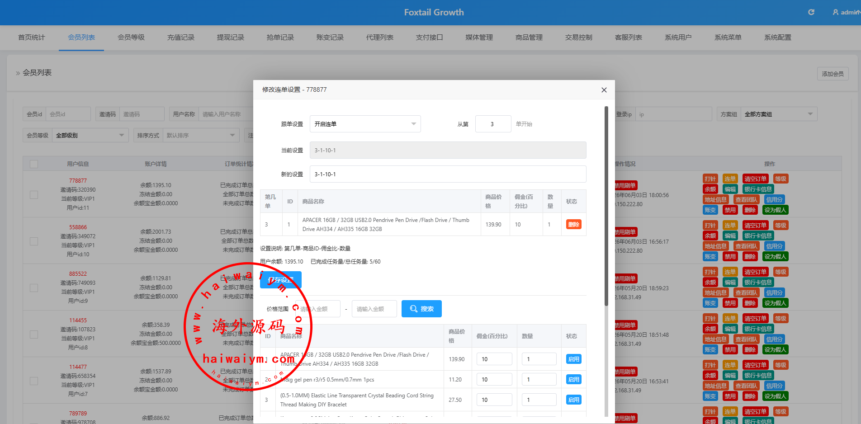The image size is (861, 424).
Task: Tick the select-all checkbox in table header
Action: [x=34, y=164]
